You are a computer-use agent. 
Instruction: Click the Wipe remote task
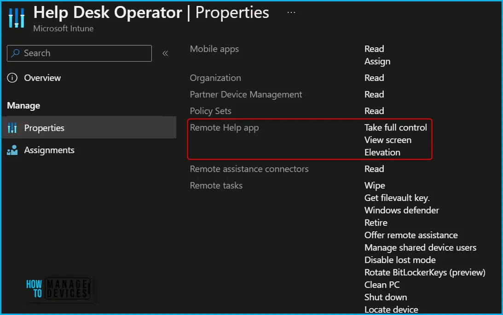375,185
